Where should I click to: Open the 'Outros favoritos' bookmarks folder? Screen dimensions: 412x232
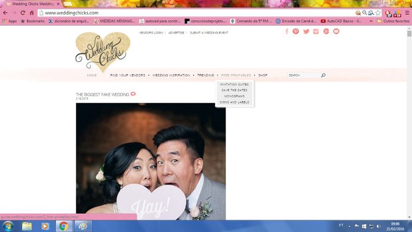(x=393, y=21)
